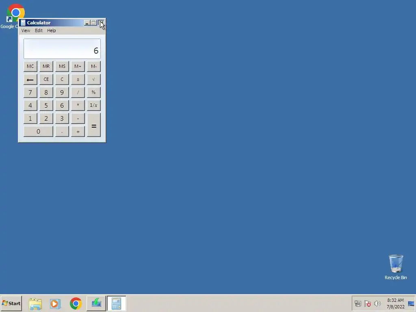This screenshot has height=312, width=416.
Task: Click the digit 4 key
Action: coord(30,105)
